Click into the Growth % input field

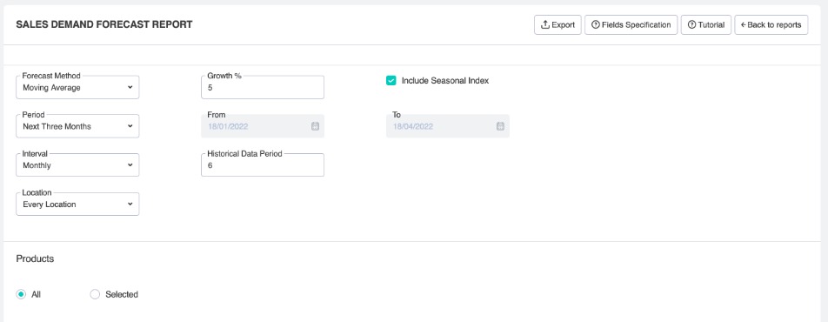[263, 87]
